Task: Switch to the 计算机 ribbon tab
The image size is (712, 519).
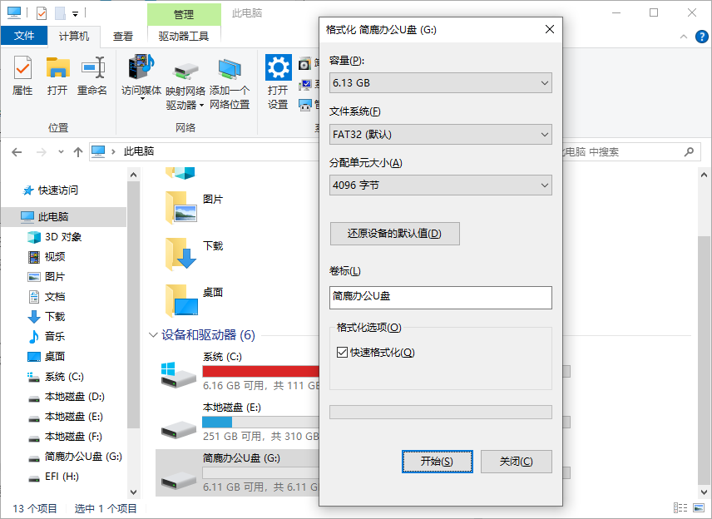Action: pos(74,36)
